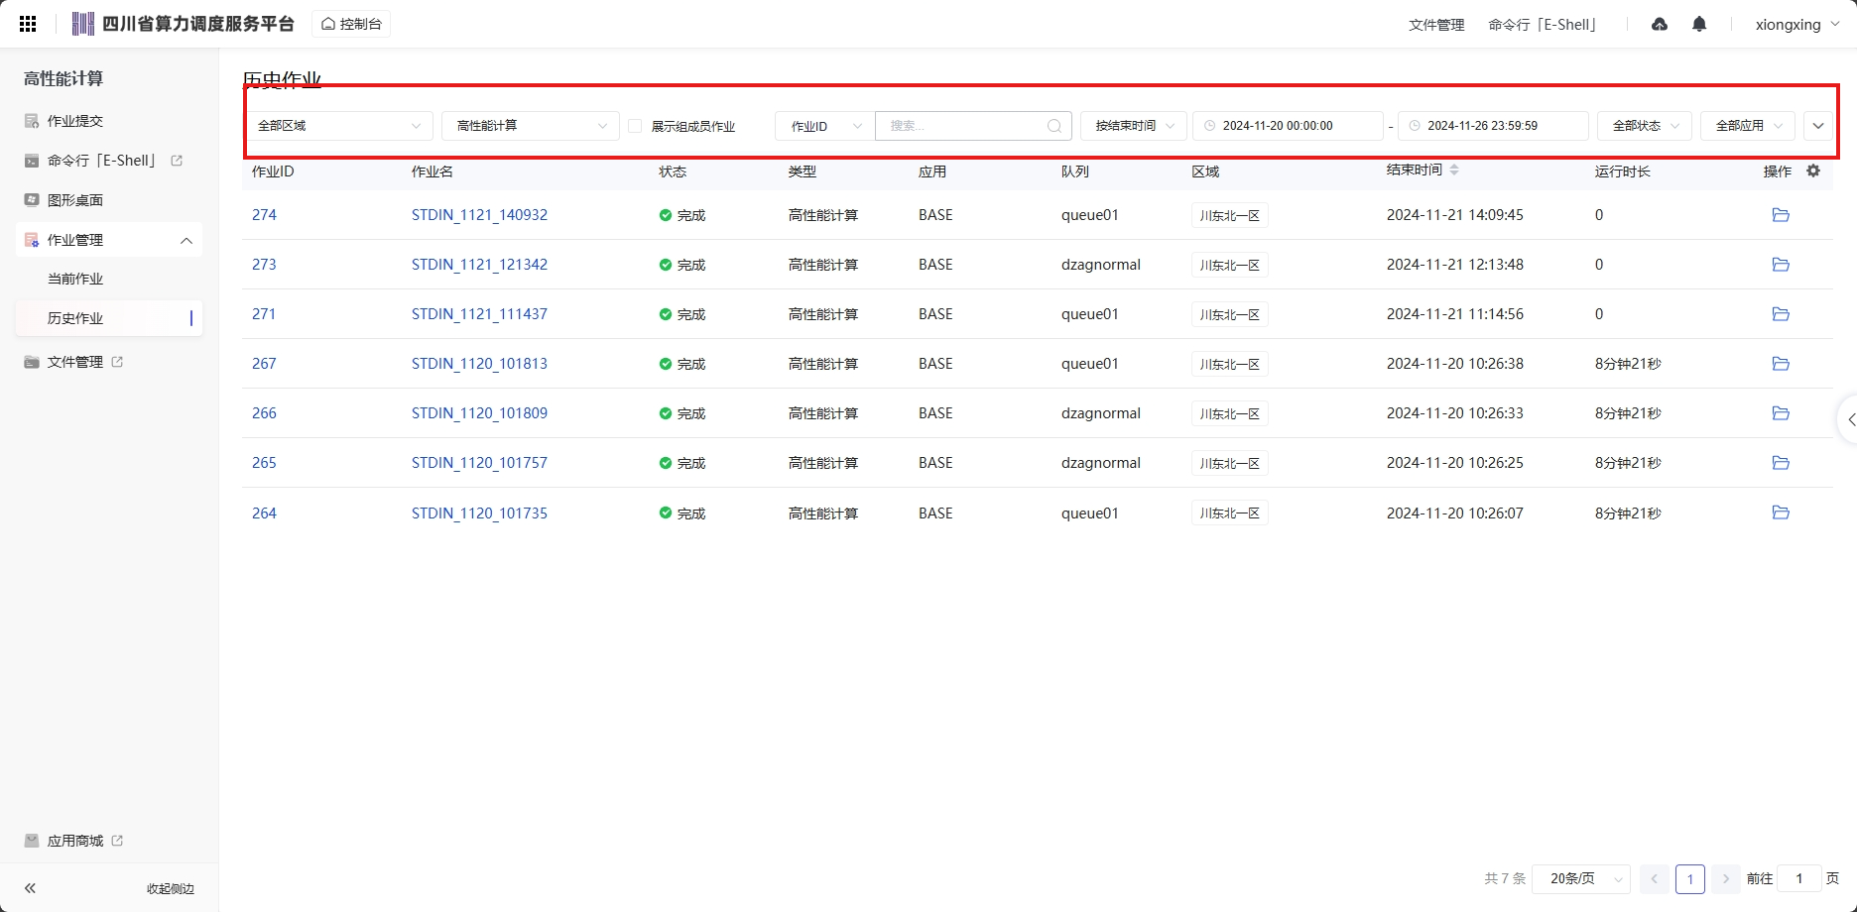
Task: Open job name STDIN_1120_101735
Action: 479,513
